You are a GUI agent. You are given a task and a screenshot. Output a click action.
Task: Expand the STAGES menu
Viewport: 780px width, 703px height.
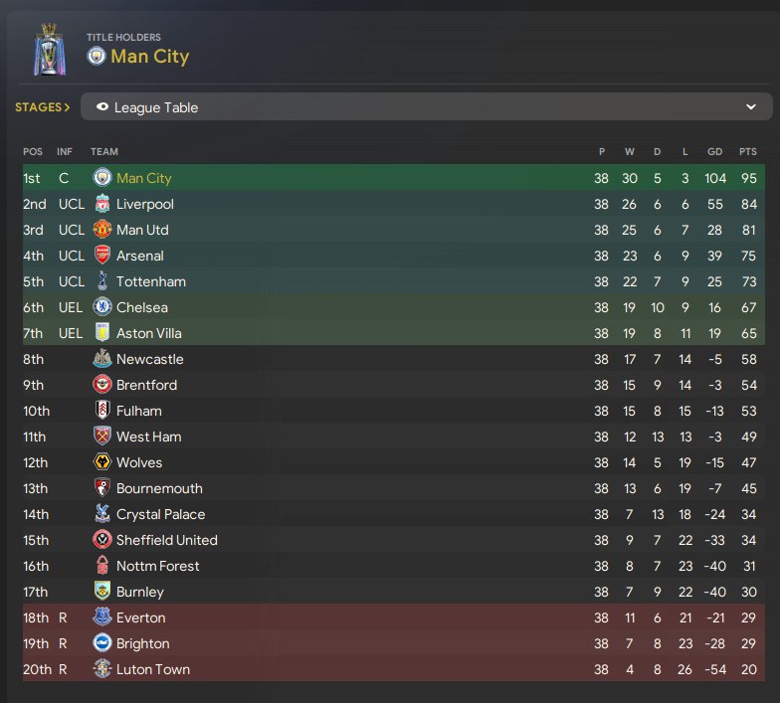(x=42, y=107)
